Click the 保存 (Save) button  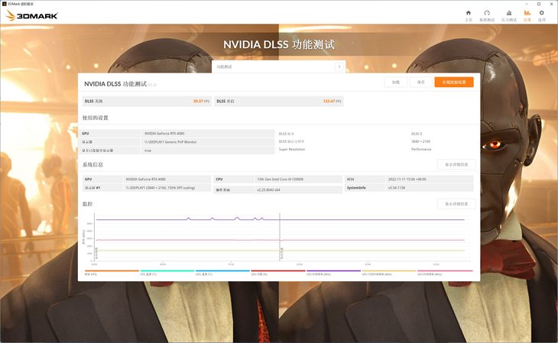click(421, 83)
